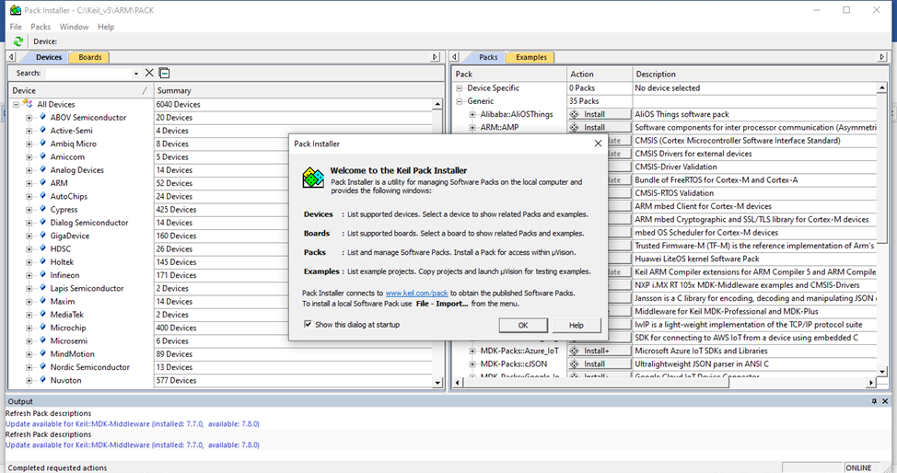Click OK in the welcome dialog

[523, 325]
